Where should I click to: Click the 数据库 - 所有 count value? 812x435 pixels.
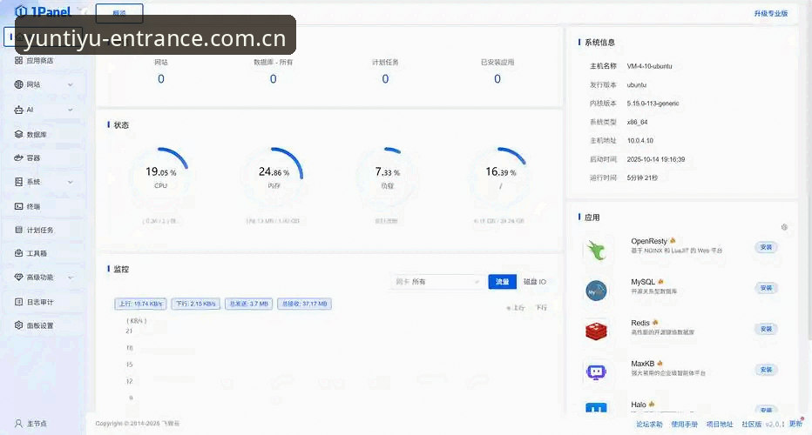point(274,79)
